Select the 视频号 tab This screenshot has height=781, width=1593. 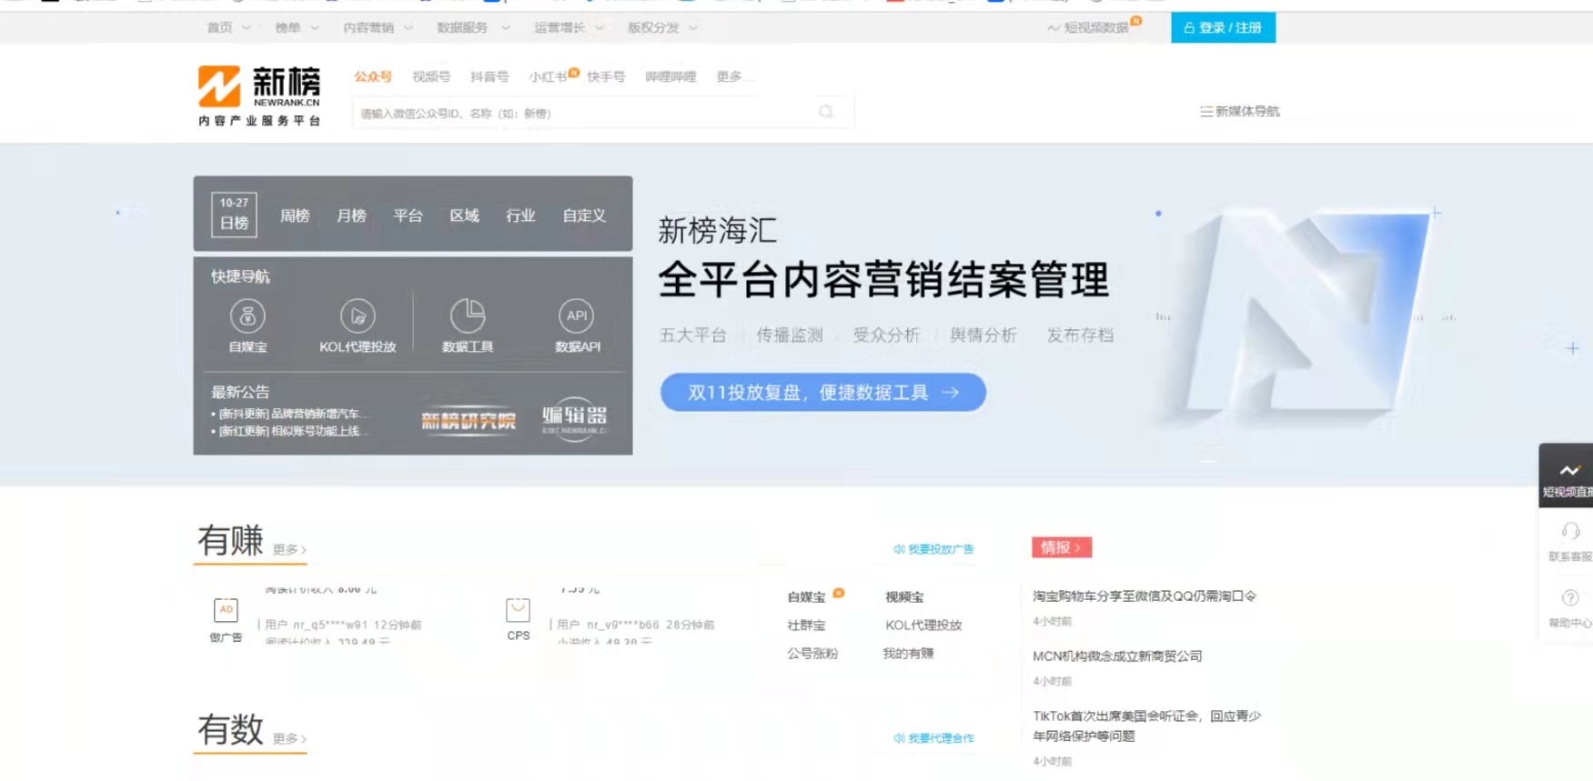point(431,77)
